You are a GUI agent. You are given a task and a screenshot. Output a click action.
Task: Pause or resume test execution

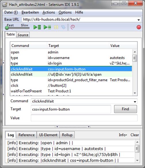click(x=56, y=27)
